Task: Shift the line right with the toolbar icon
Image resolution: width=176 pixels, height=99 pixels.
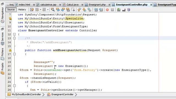Action: coord(101,10)
